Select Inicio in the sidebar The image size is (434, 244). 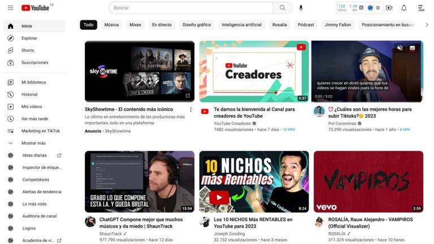34,26
